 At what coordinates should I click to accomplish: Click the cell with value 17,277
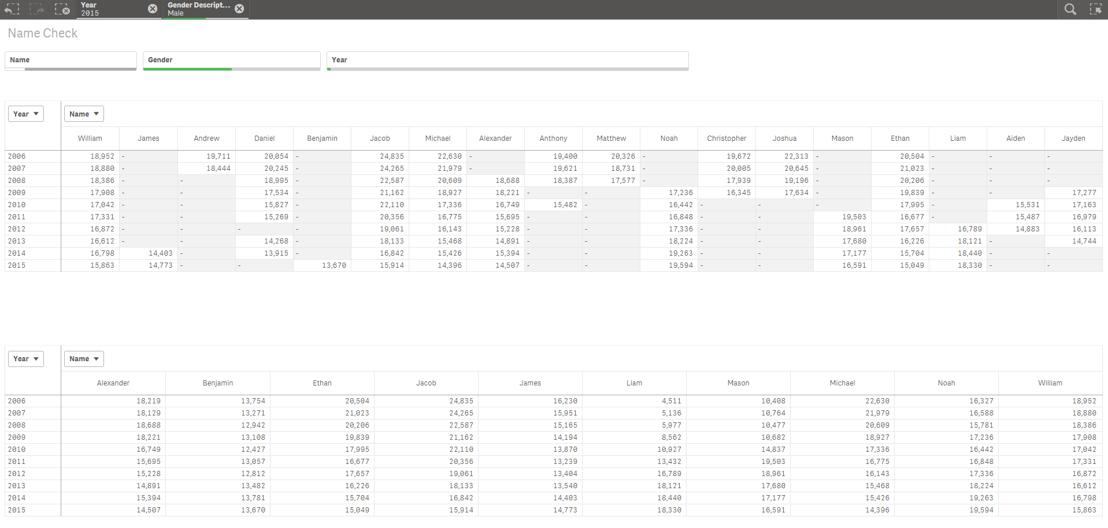(1073, 193)
